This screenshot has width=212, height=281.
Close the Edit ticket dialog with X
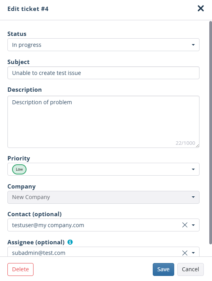201,9
